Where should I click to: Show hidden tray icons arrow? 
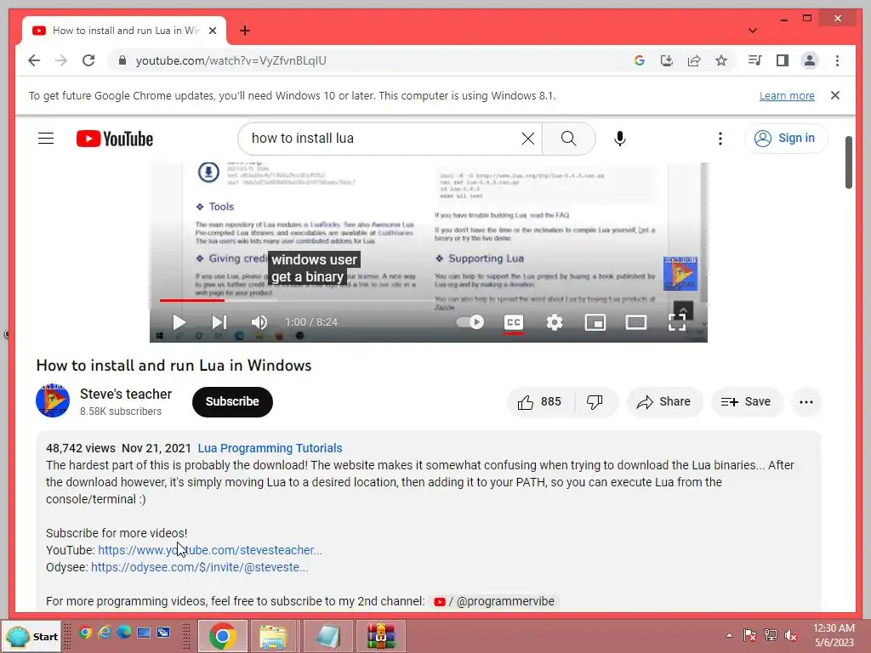729,636
